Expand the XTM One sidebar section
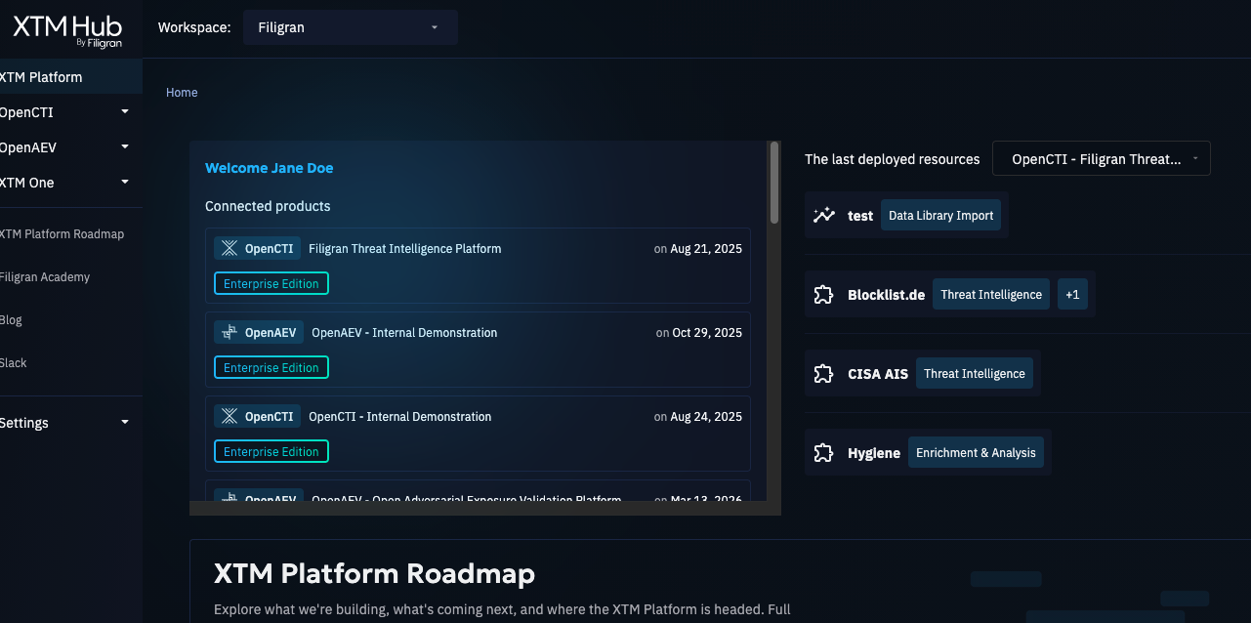This screenshot has width=1251, height=623. [x=125, y=182]
